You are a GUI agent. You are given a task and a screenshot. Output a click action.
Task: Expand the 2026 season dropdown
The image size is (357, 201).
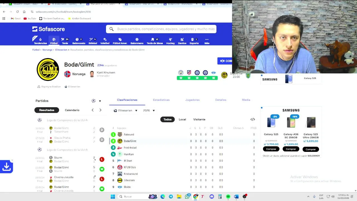149,111
